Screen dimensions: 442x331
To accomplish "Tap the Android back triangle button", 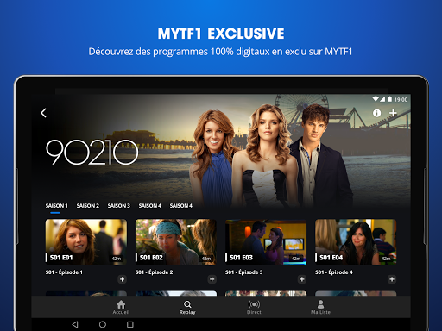I will click(x=75, y=324).
